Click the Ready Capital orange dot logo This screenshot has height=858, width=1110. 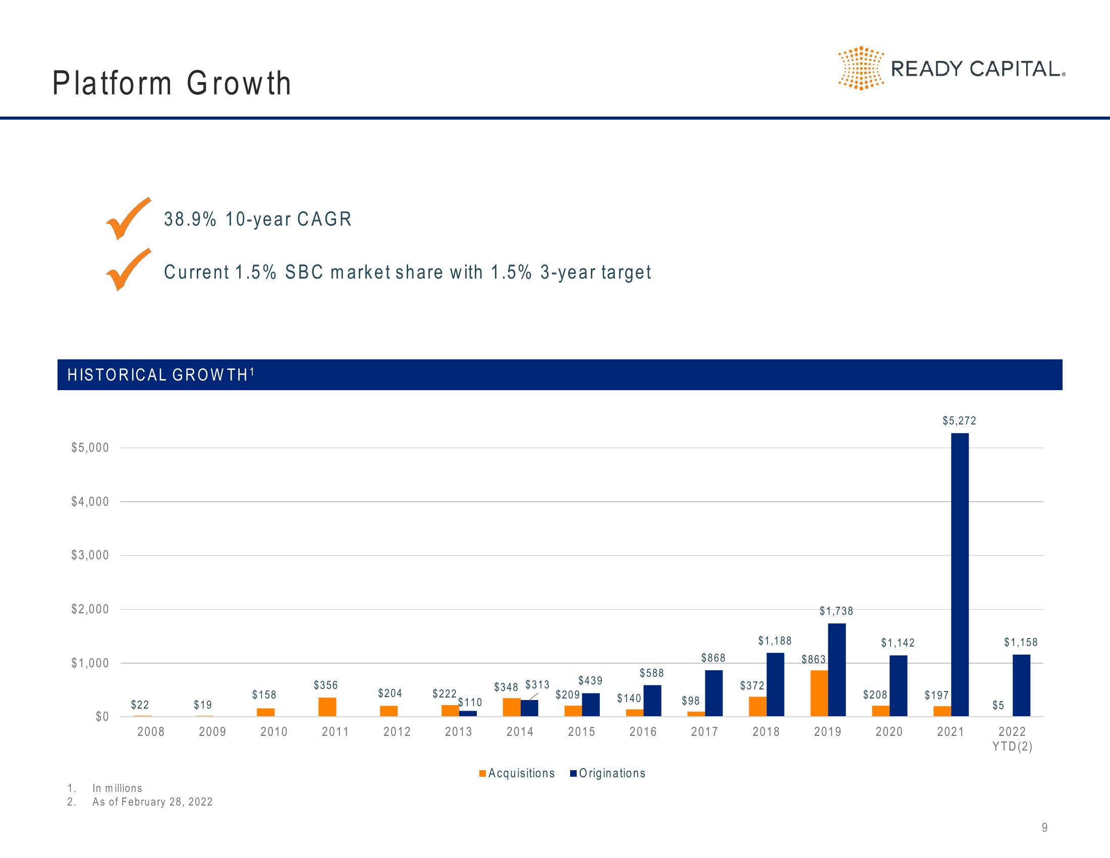point(860,68)
